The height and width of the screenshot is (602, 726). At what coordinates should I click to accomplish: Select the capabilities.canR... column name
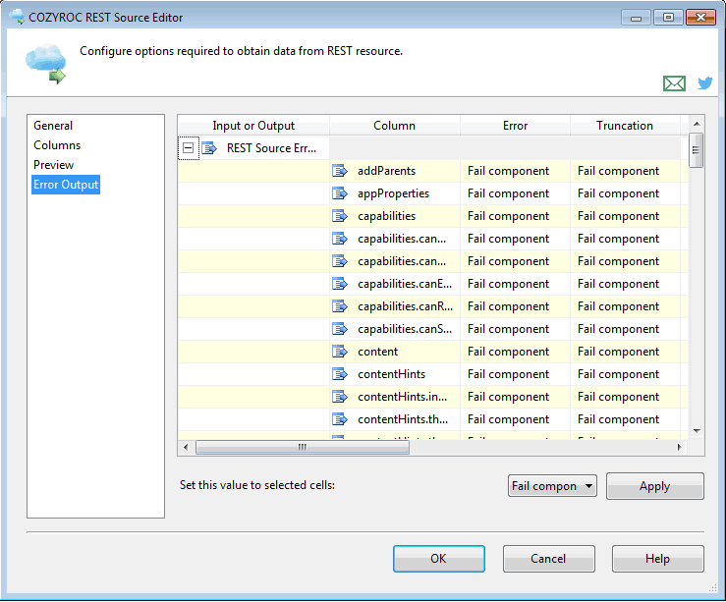click(x=405, y=306)
